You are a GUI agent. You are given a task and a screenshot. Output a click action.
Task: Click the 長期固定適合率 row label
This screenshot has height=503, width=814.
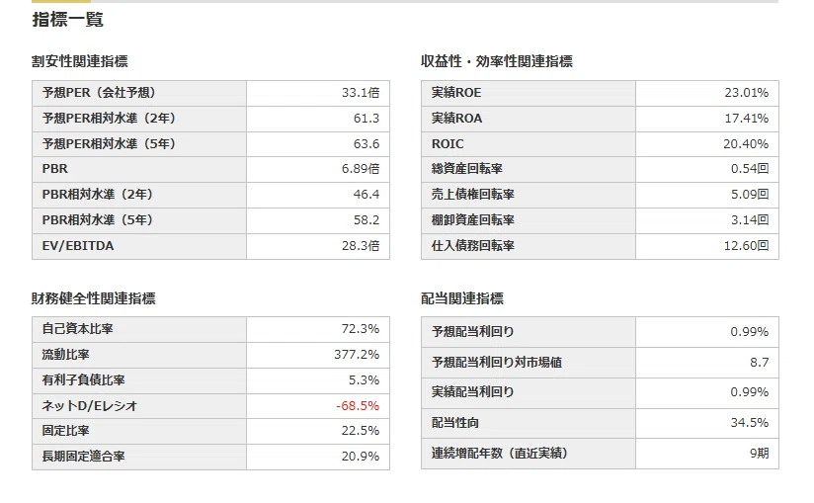click(84, 457)
